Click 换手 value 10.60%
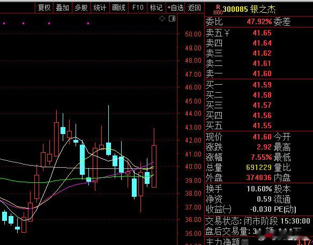The width and height of the screenshot is (313, 245). 259,189
